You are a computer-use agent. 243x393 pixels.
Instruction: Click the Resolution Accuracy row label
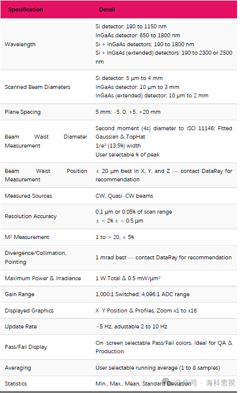pos(31,216)
